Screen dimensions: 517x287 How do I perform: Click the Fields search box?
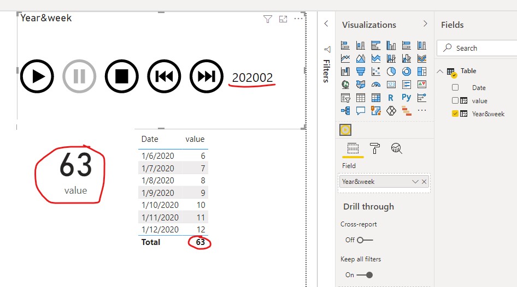[477, 48]
